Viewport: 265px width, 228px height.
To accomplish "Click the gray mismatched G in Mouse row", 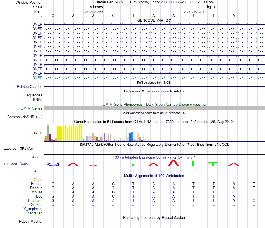I will [234, 192].
